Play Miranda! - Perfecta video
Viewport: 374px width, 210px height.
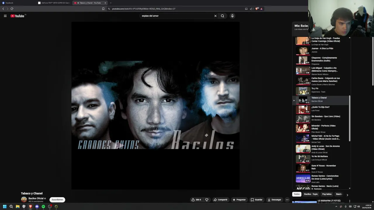coord(321,129)
